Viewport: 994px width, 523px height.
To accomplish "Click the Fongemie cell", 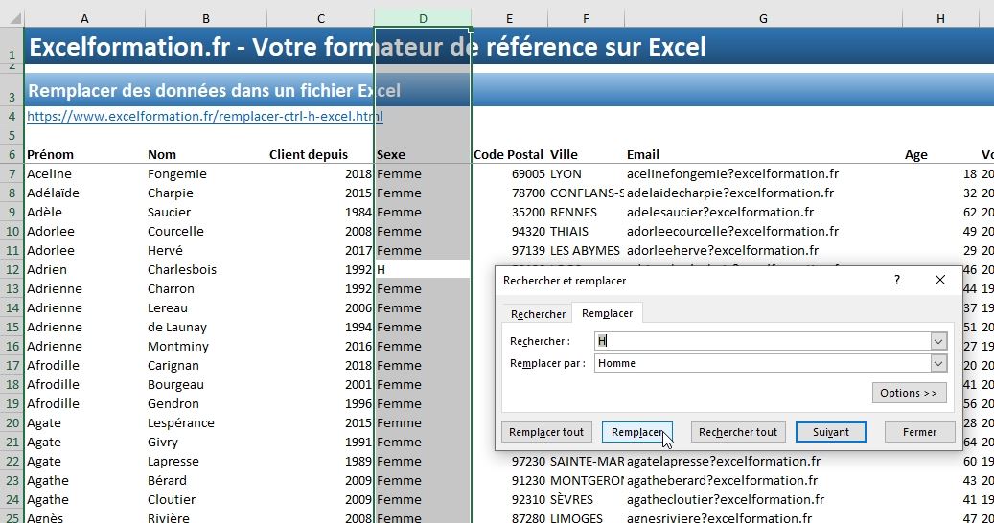I will pyautogui.click(x=206, y=173).
